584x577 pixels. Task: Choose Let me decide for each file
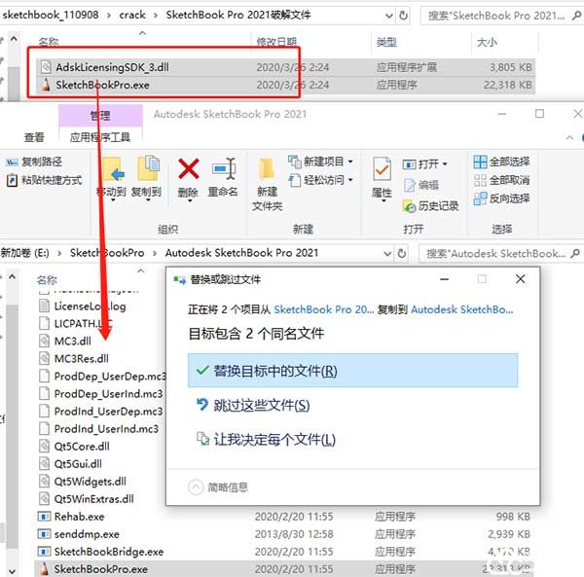point(274,440)
